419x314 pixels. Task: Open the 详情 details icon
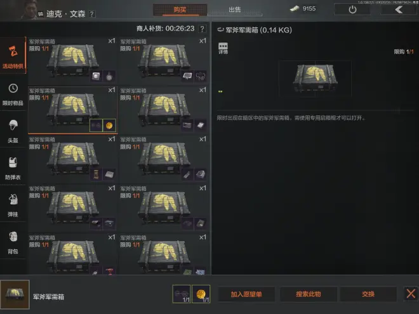click(223, 48)
